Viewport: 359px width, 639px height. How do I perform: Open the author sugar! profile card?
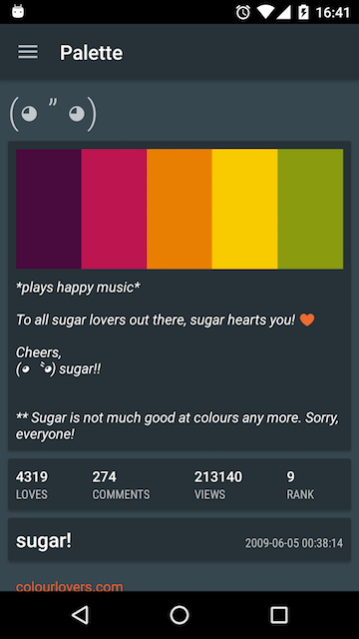pos(179,539)
